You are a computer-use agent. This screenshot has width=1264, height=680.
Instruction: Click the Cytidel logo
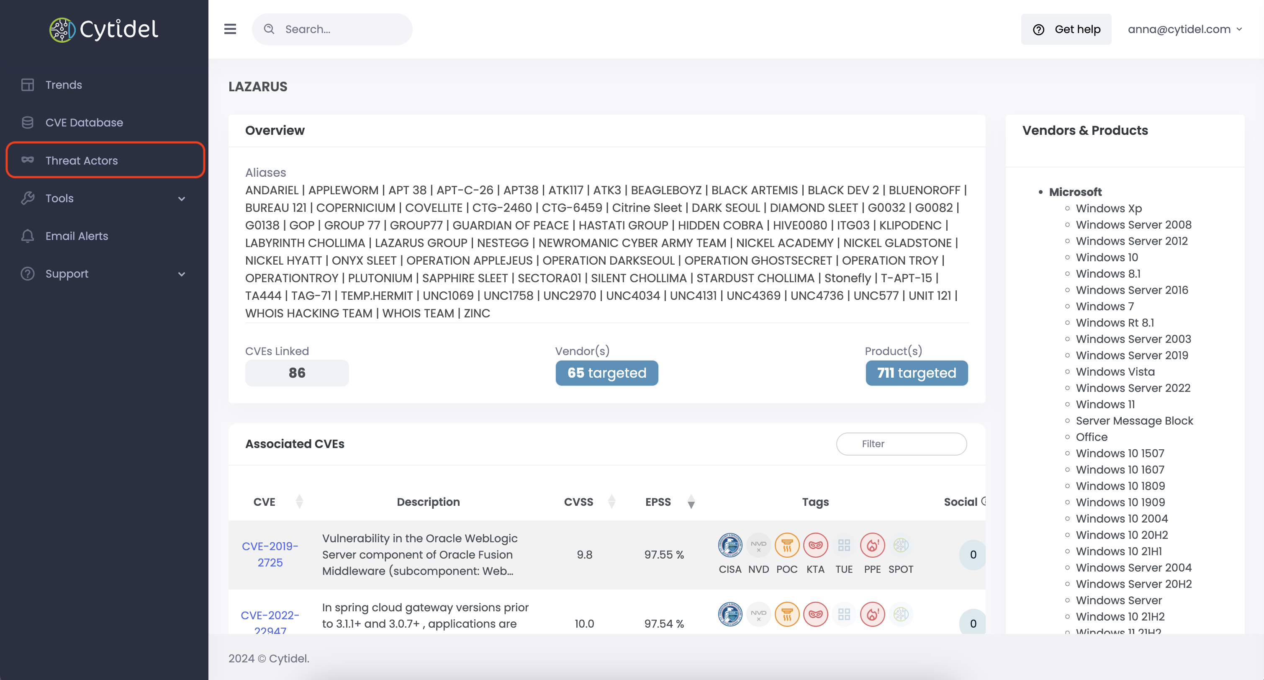click(103, 29)
